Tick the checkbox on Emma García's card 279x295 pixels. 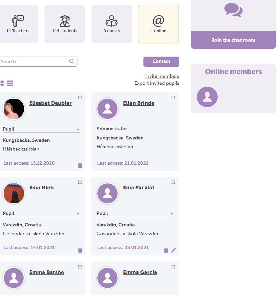coord(173,267)
